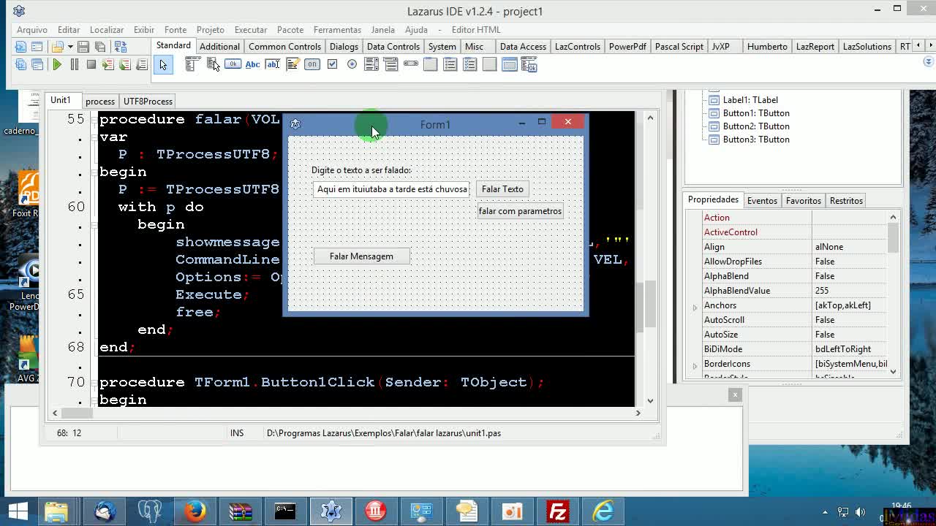The height and width of the screenshot is (526, 936).
Task: Open the Projeto menu
Action: pyautogui.click(x=210, y=29)
